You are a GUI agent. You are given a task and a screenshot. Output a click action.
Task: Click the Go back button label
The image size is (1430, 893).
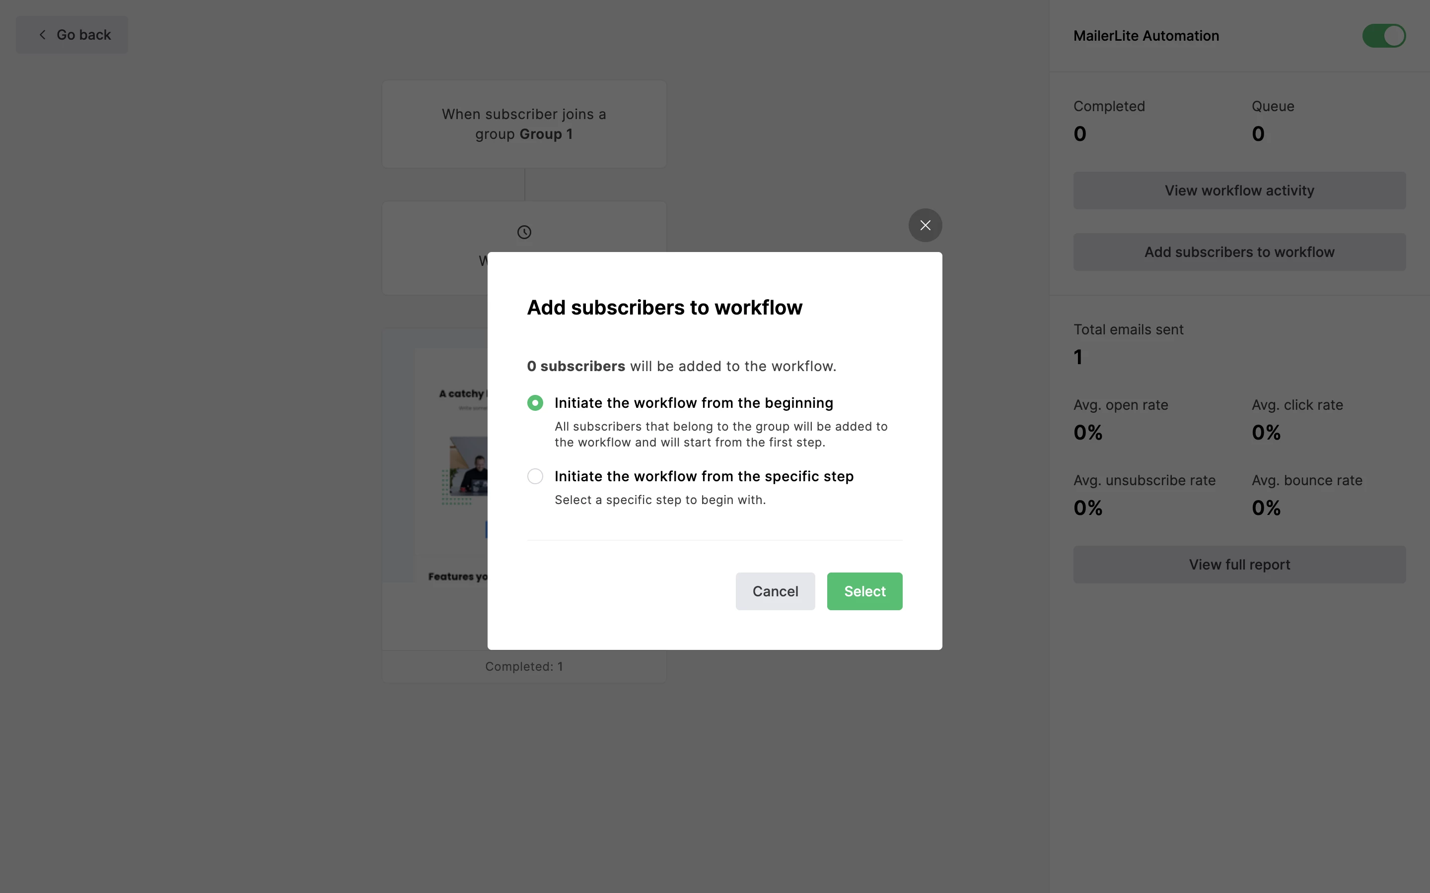click(84, 35)
